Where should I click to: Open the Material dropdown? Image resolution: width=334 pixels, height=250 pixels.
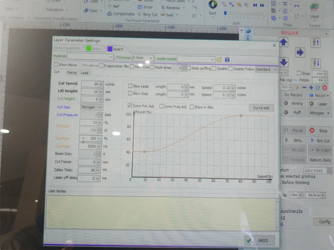[x=110, y=57]
